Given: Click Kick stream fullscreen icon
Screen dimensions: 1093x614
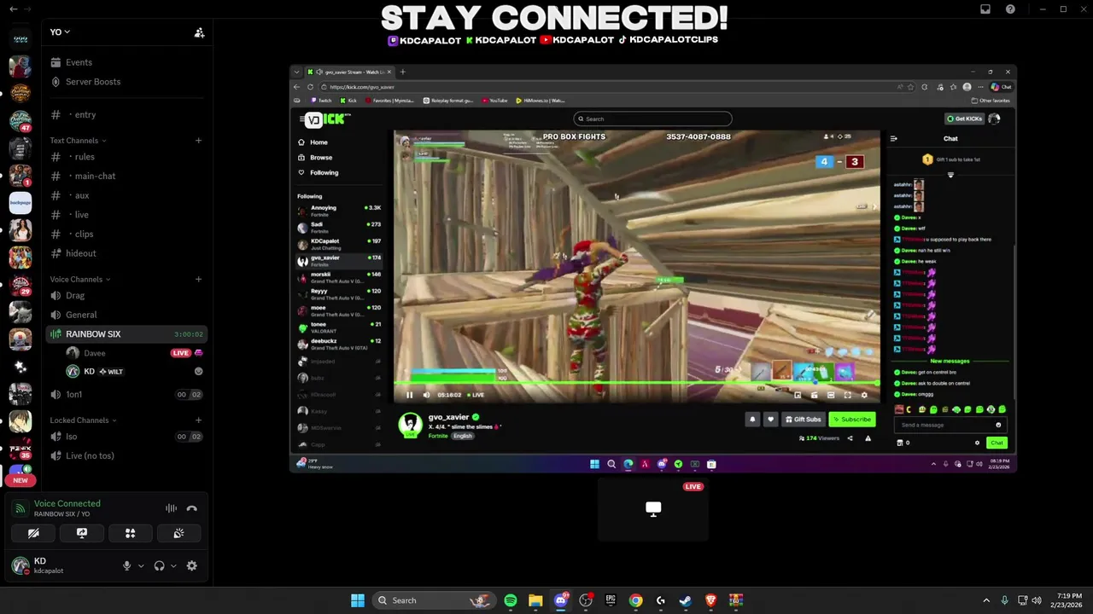Looking at the screenshot, I should tap(847, 395).
